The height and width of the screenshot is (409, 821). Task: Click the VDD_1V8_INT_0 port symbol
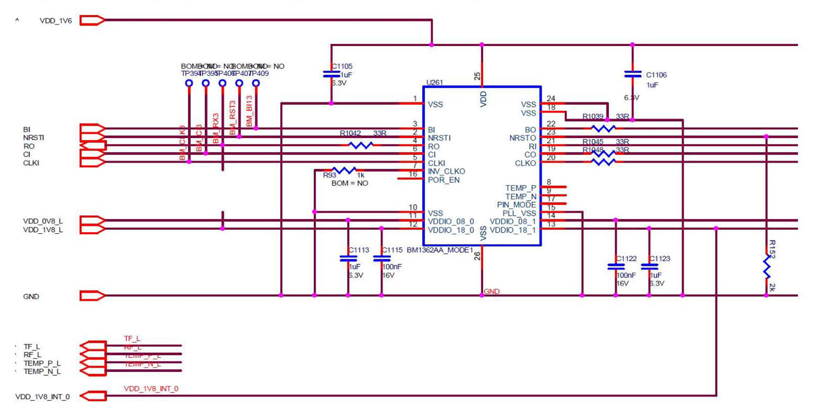click(93, 396)
